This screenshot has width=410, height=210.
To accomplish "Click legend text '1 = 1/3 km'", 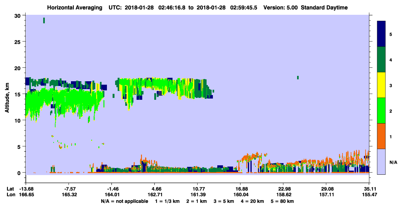I will [x=167, y=201].
